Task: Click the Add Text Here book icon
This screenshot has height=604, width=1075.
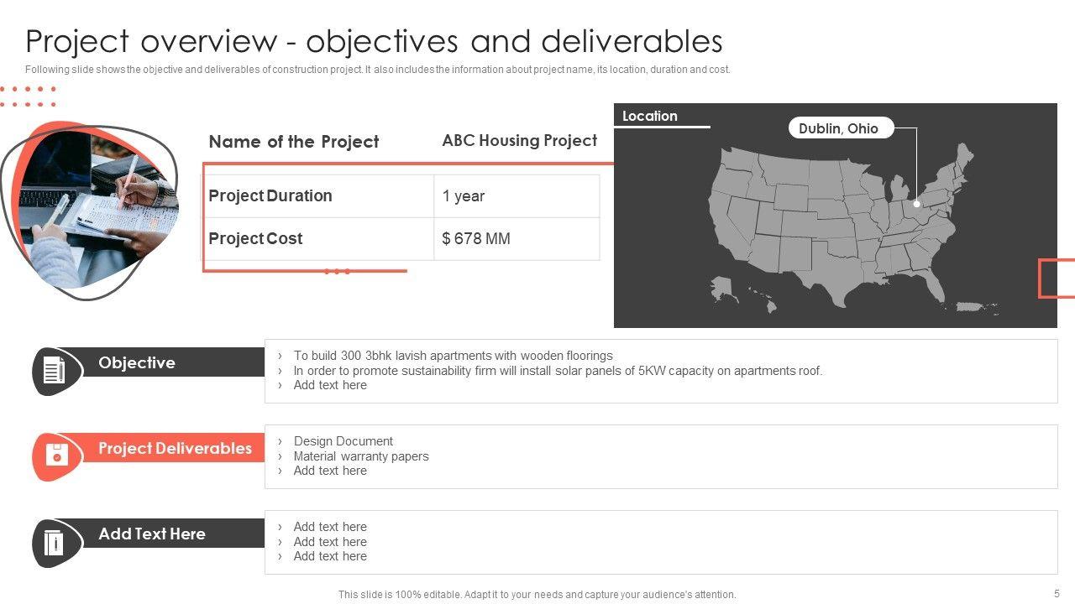Action: pos(54,542)
